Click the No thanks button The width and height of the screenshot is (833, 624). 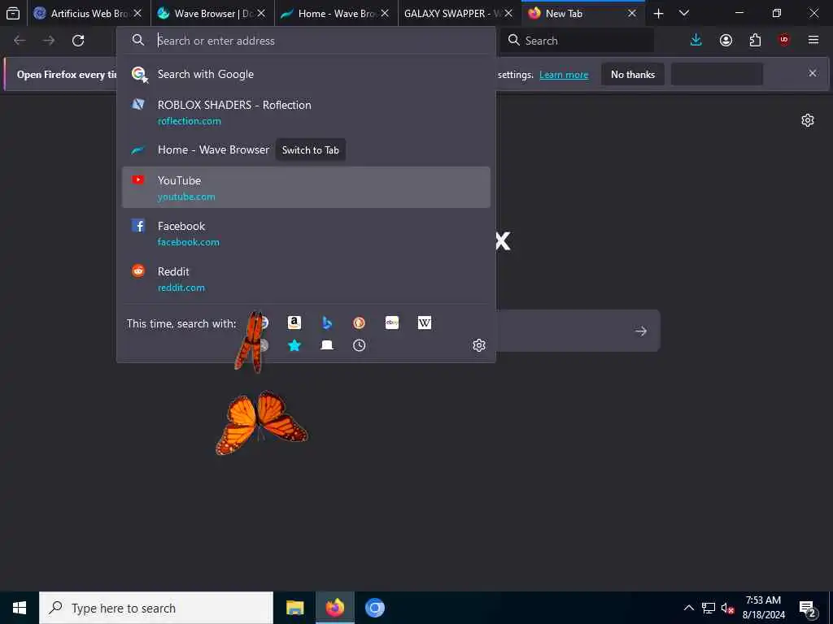click(x=633, y=74)
